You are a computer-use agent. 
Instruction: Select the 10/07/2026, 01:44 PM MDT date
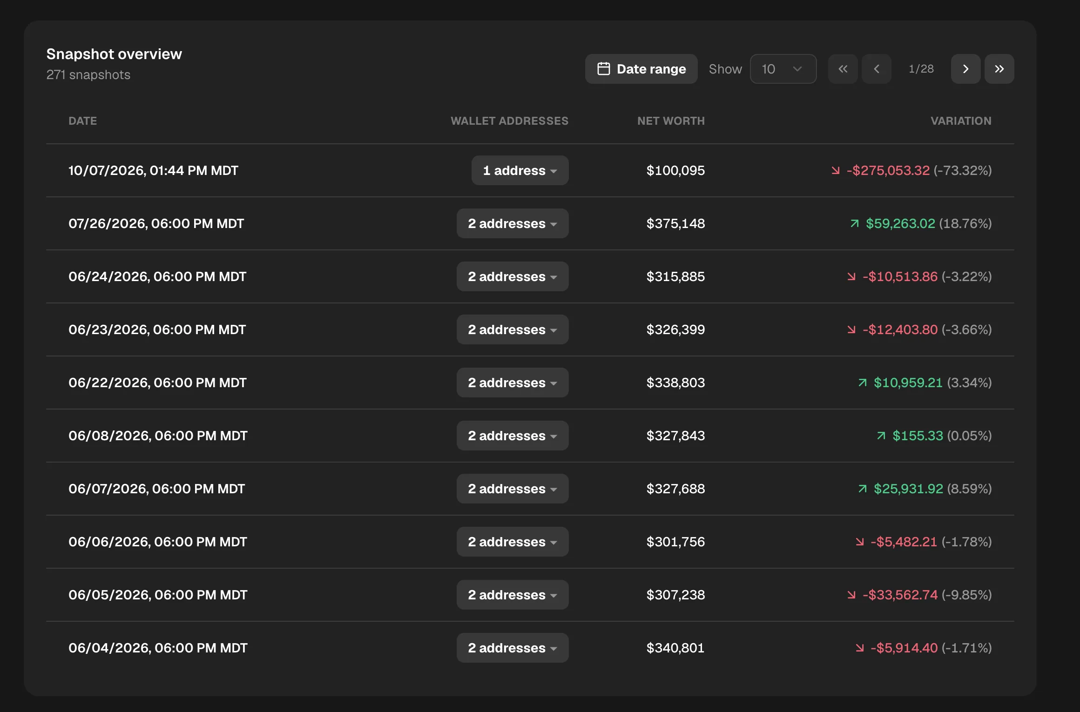point(153,170)
